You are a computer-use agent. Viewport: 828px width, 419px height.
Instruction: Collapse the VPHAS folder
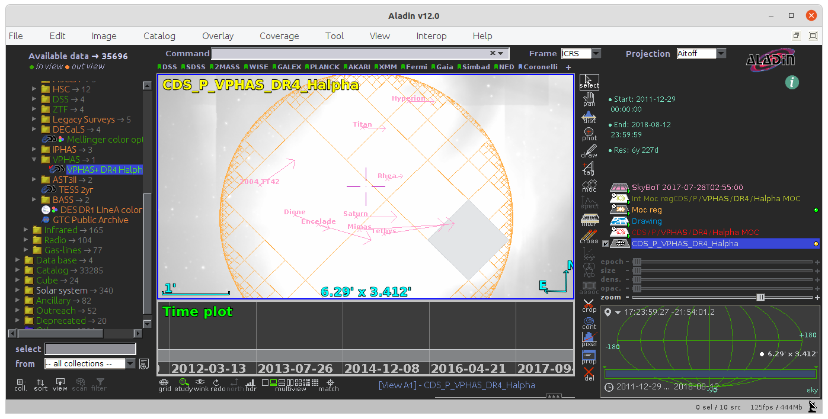coord(34,160)
